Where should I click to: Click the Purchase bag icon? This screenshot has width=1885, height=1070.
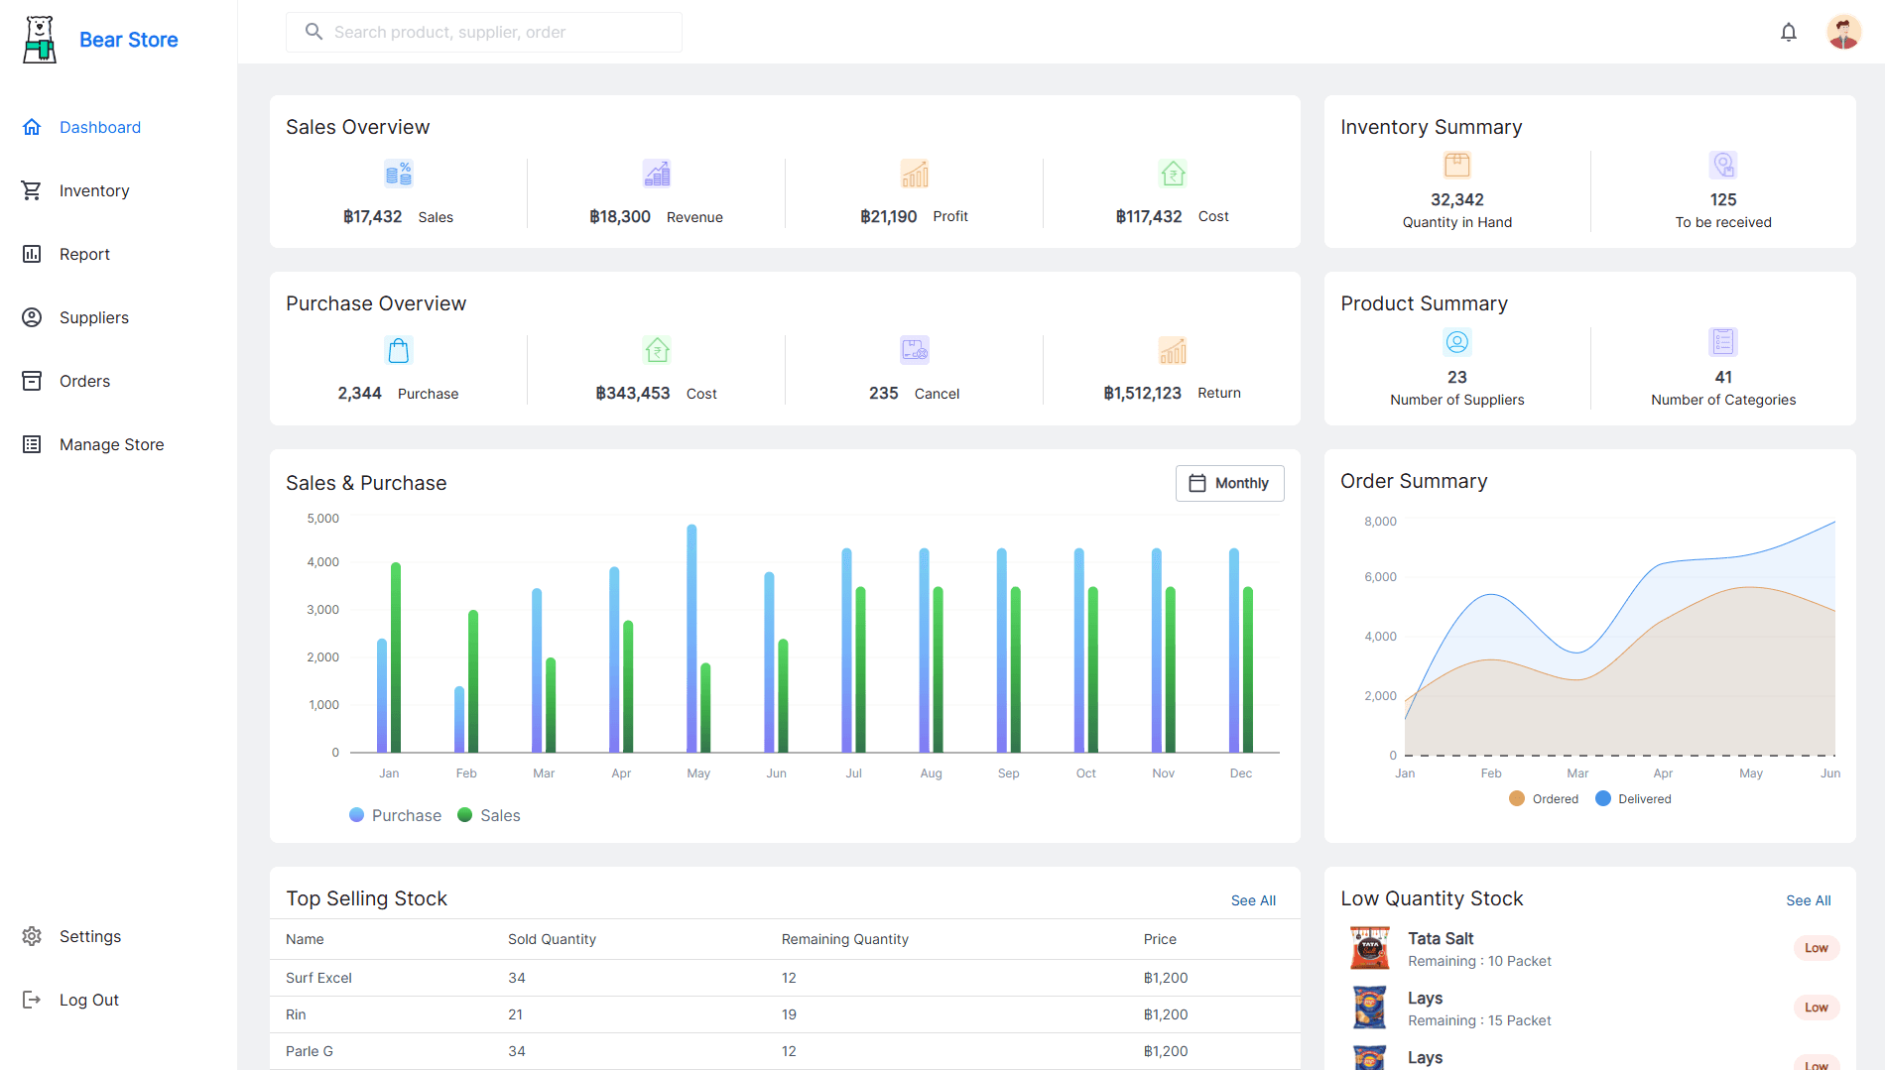click(x=399, y=350)
